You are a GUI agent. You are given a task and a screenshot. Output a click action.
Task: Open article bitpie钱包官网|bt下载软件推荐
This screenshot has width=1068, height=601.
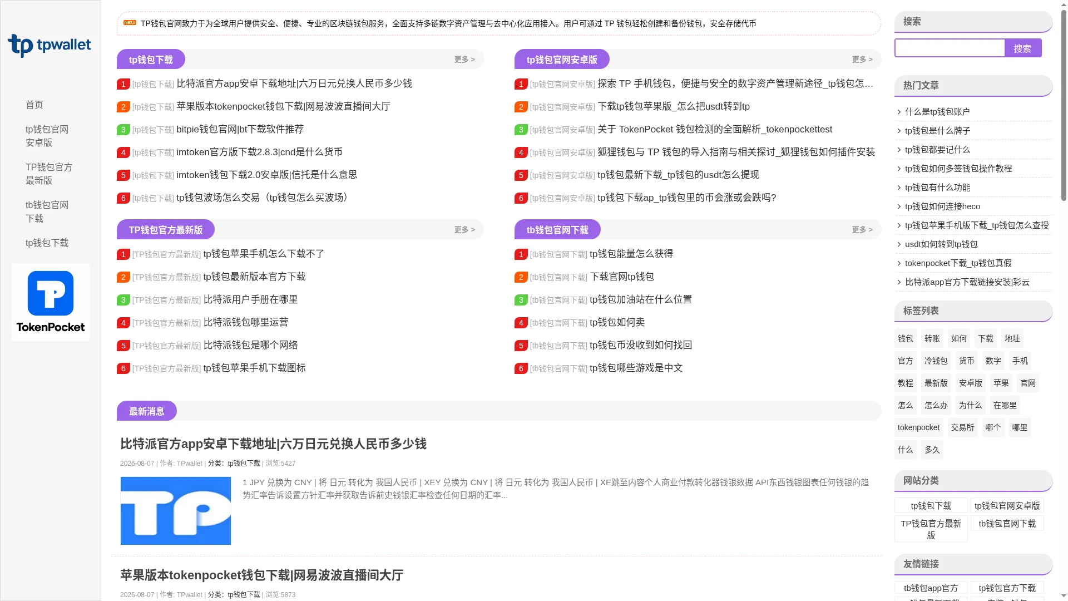(x=240, y=129)
